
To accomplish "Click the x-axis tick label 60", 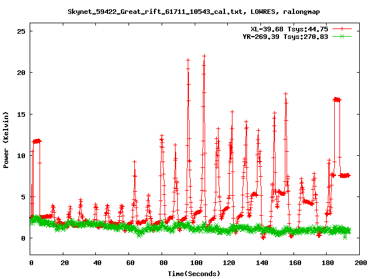I will click(x=130, y=263).
